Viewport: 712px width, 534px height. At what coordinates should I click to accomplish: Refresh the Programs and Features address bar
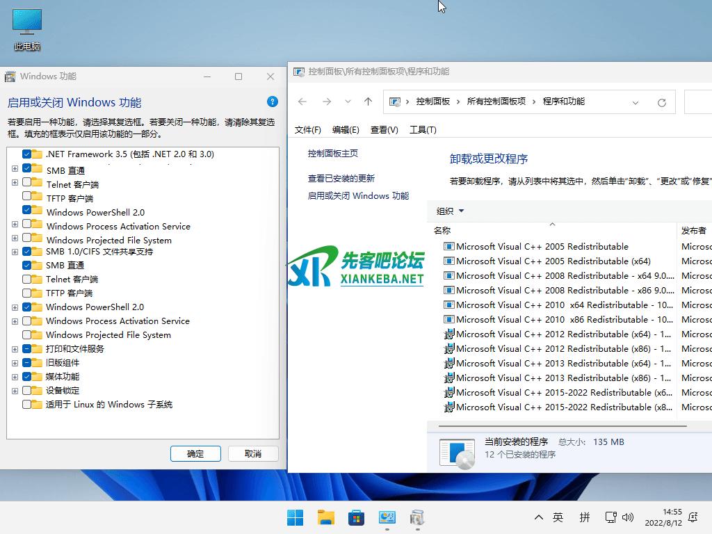661,102
